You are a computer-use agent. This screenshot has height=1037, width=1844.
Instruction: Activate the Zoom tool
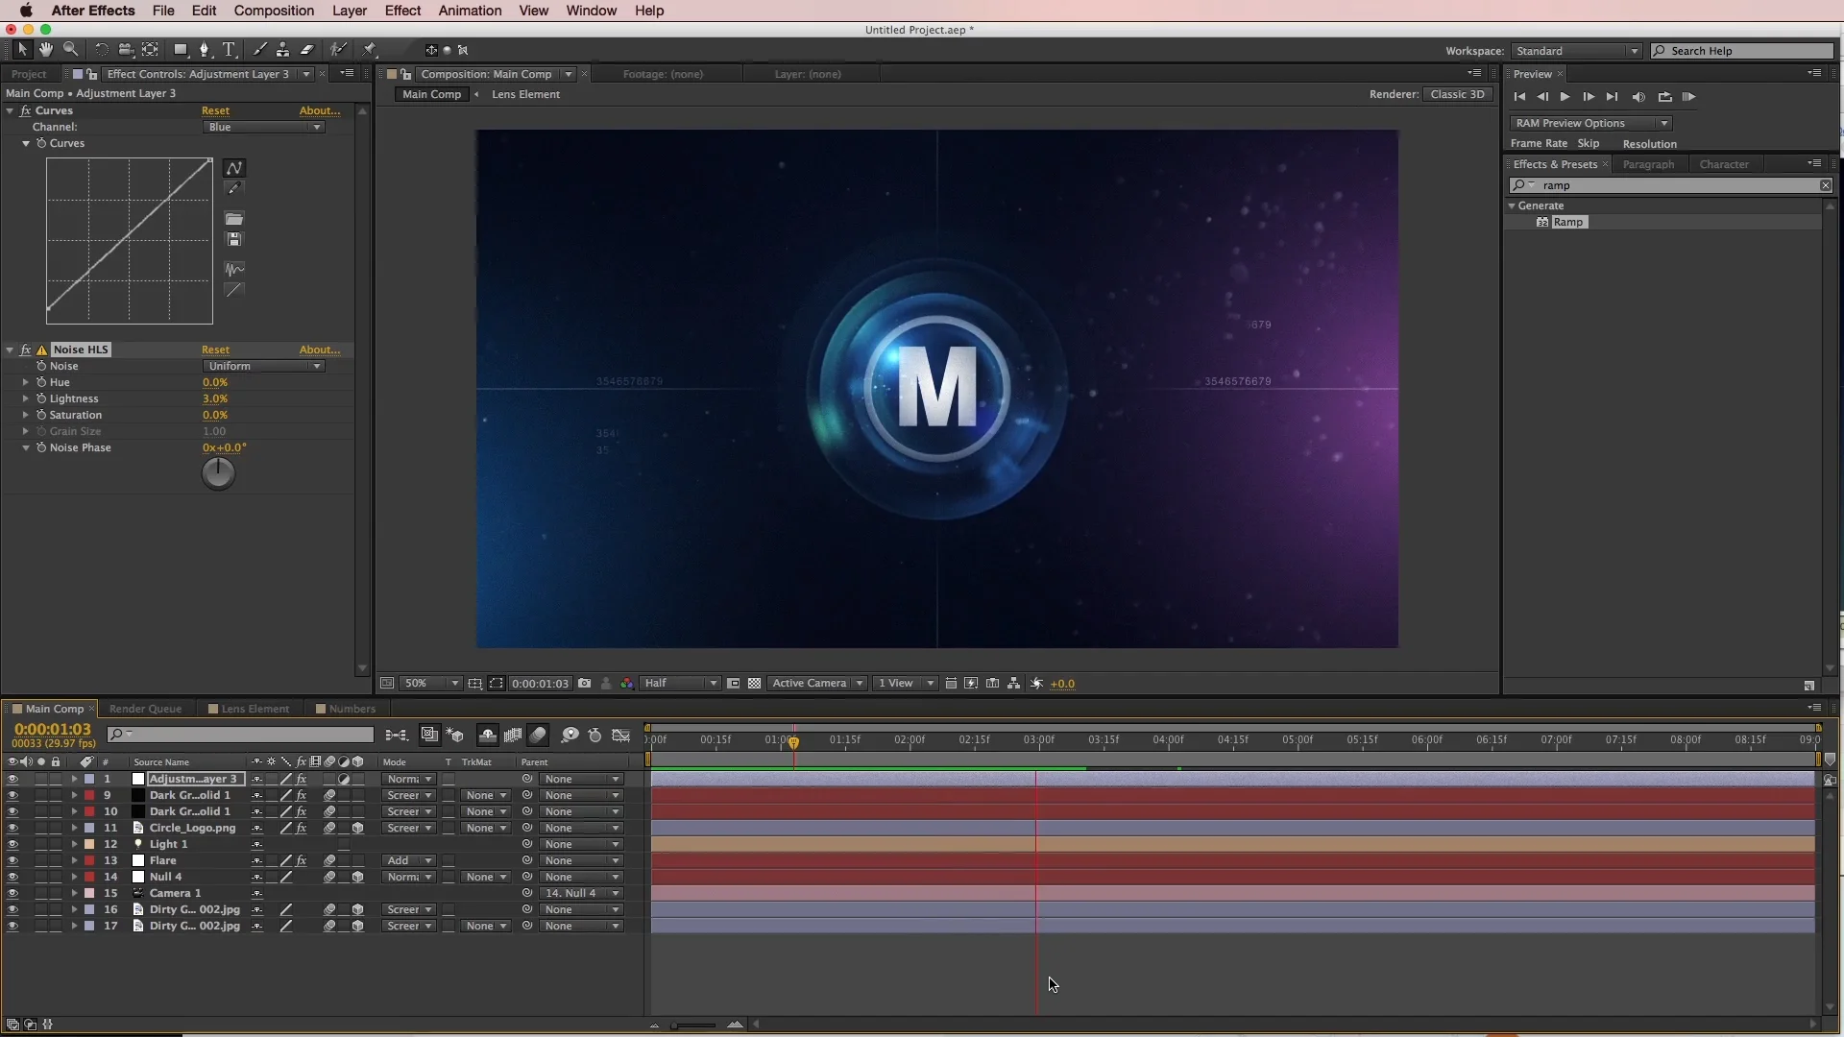(x=72, y=49)
